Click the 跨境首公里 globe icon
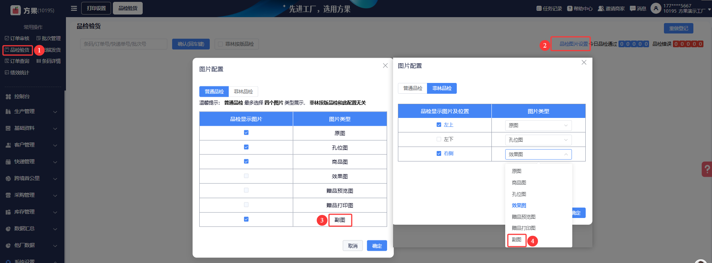The width and height of the screenshot is (712, 263). (x=8, y=179)
